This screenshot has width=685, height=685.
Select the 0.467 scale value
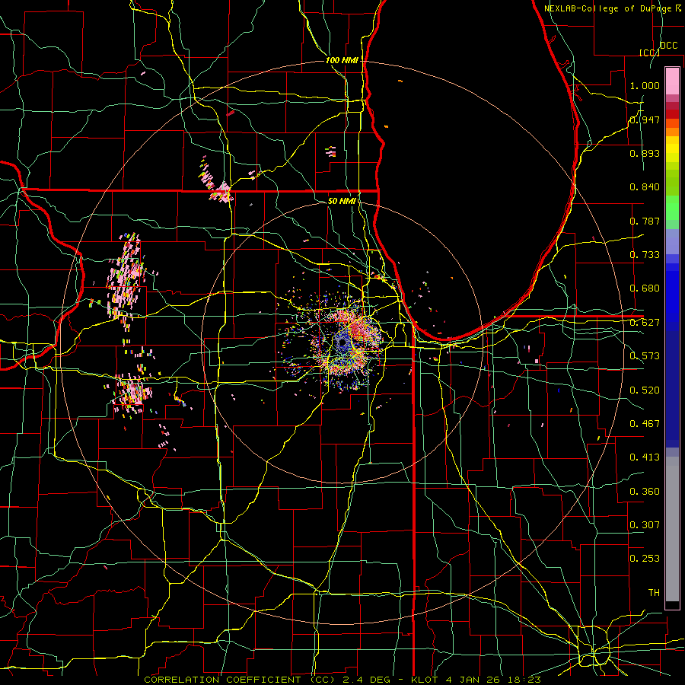pyautogui.click(x=645, y=424)
